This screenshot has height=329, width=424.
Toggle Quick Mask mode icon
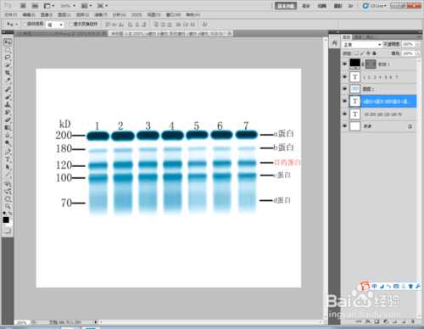pos(8,231)
